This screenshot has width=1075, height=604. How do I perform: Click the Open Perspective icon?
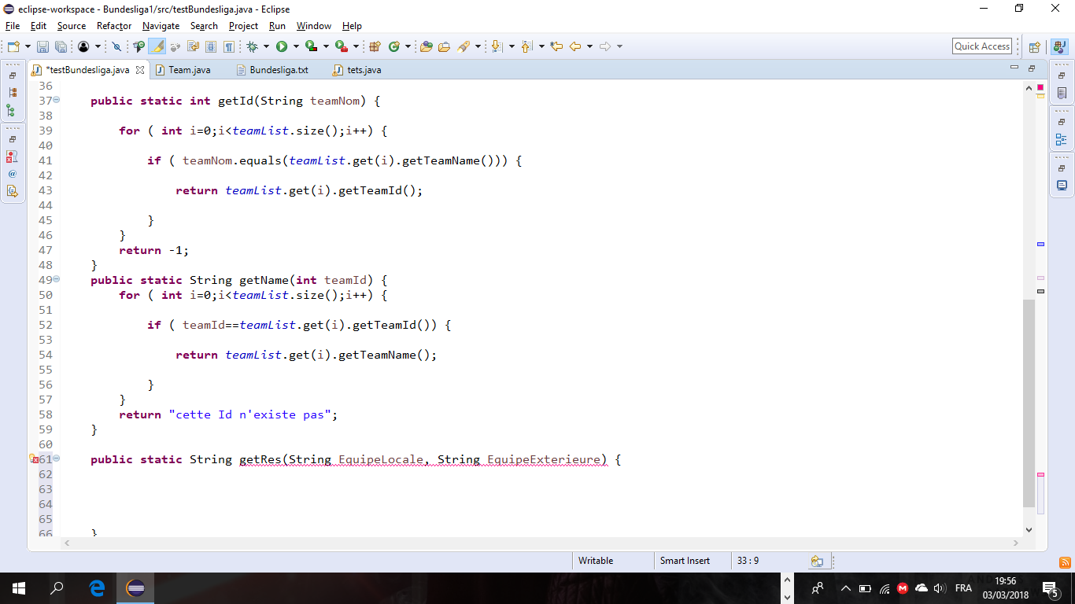(x=1035, y=47)
